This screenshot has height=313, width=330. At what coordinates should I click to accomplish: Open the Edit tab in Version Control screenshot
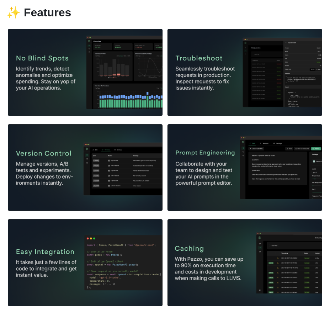click(x=95, y=150)
